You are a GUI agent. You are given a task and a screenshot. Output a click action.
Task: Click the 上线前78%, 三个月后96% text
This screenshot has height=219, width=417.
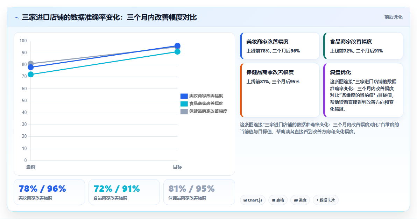click(273, 51)
